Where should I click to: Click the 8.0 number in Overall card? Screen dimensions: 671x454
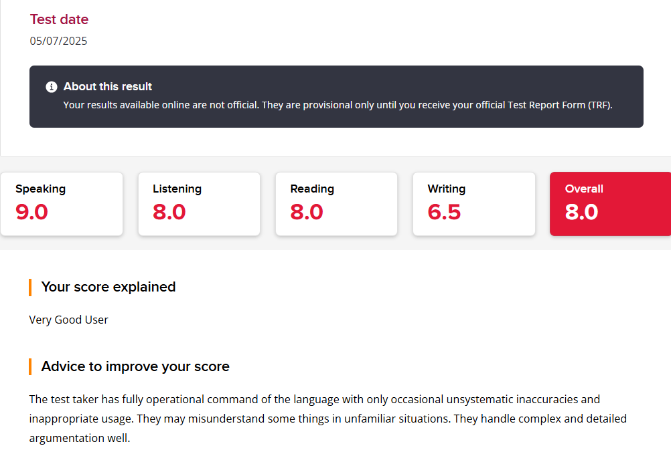(x=581, y=212)
